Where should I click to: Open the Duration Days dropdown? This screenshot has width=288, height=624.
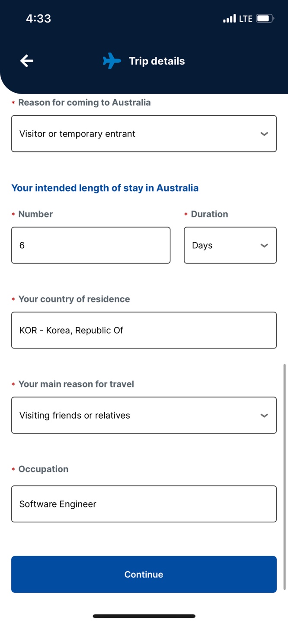pyautogui.click(x=230, y=245)
